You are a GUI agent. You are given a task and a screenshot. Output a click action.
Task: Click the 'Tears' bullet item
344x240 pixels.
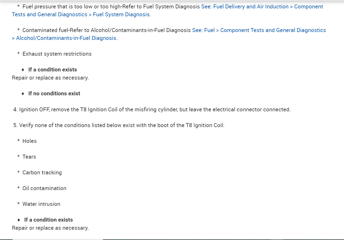29,157
